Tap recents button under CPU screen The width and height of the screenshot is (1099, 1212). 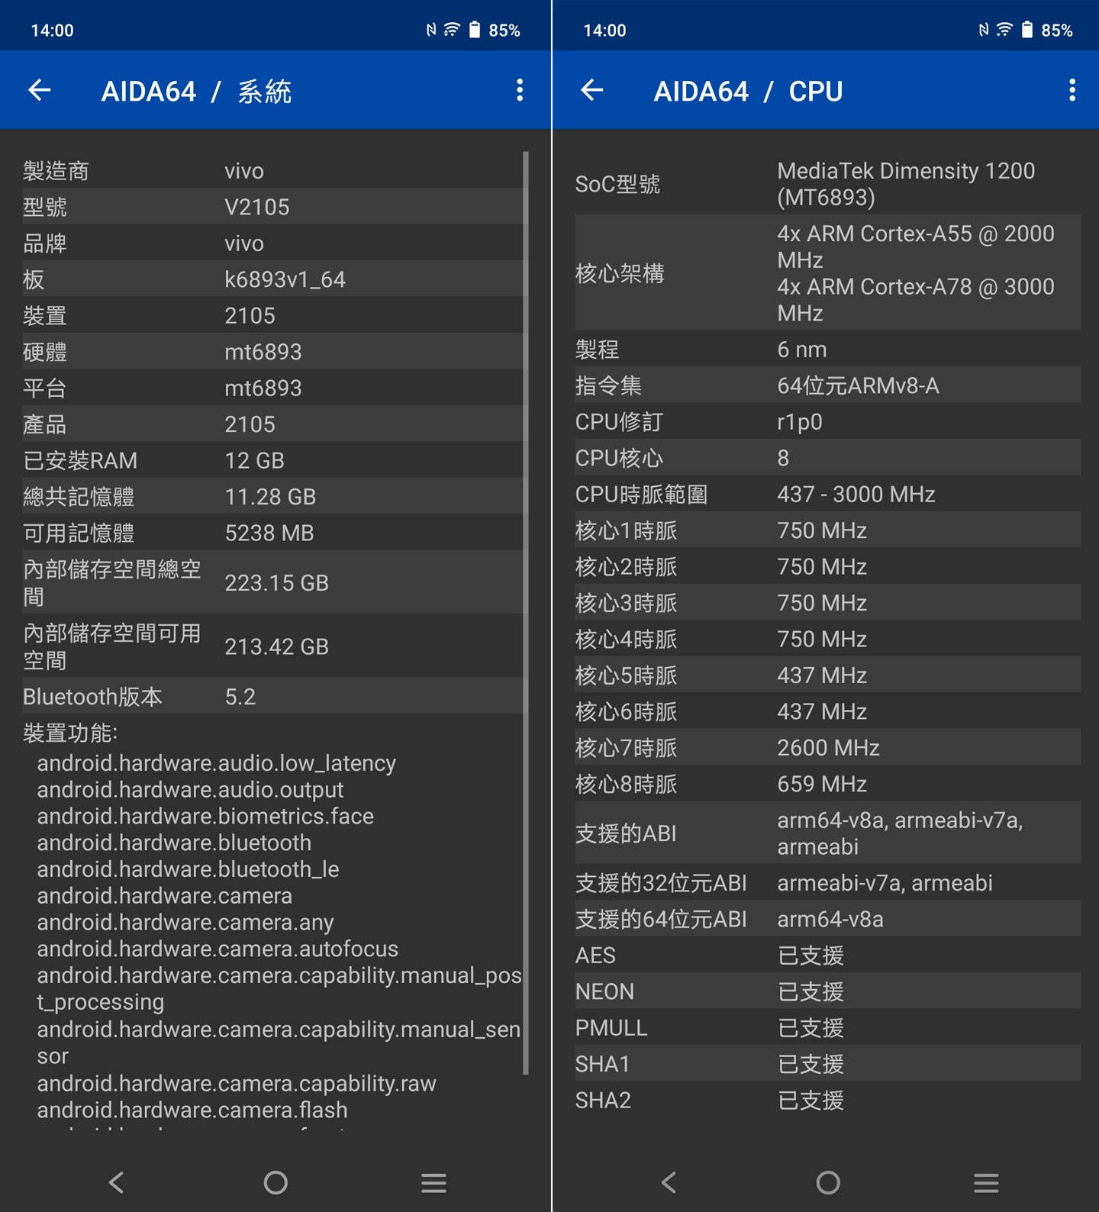click(x=986, y=1183)
